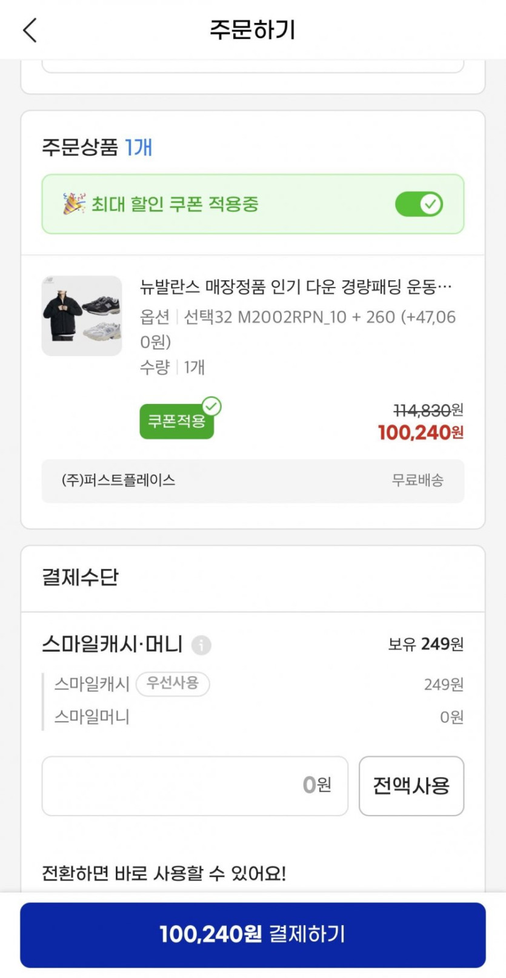
Task: Open the New Balance product thumbnail
Action: [x=82, y=316]
